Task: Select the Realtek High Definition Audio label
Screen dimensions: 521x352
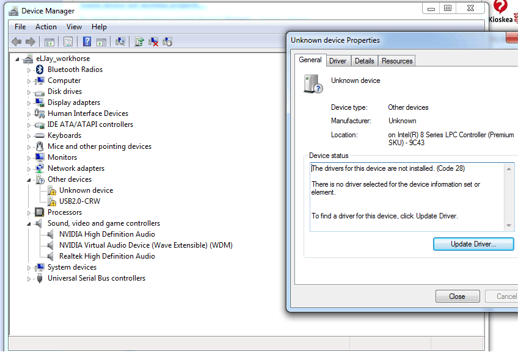Action: [x=107, y=256]
